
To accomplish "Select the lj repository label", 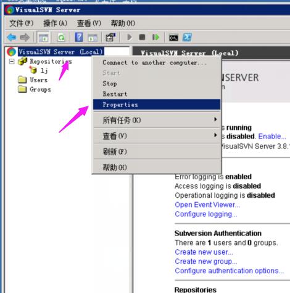I will click(44, 70).
